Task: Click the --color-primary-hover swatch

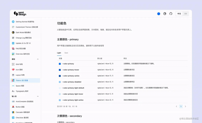Action: tap(60, 70)
